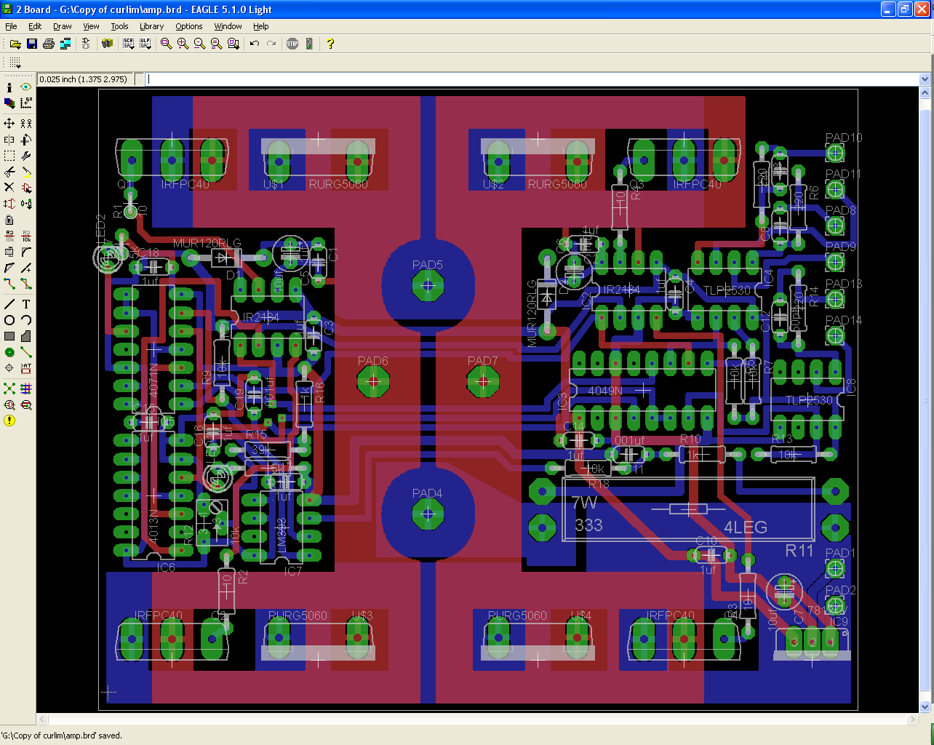Select the Mark origin tool
Image resolution: width=934 pixels, height=745 pixels.
26,104
